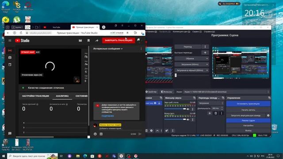
Task: Go back in the browser
Action: tap(8, 33)
